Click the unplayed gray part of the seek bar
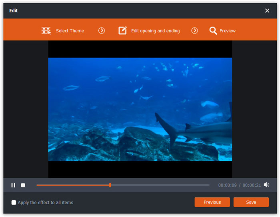This screenshot has height=217, width=280. [160, 185]
